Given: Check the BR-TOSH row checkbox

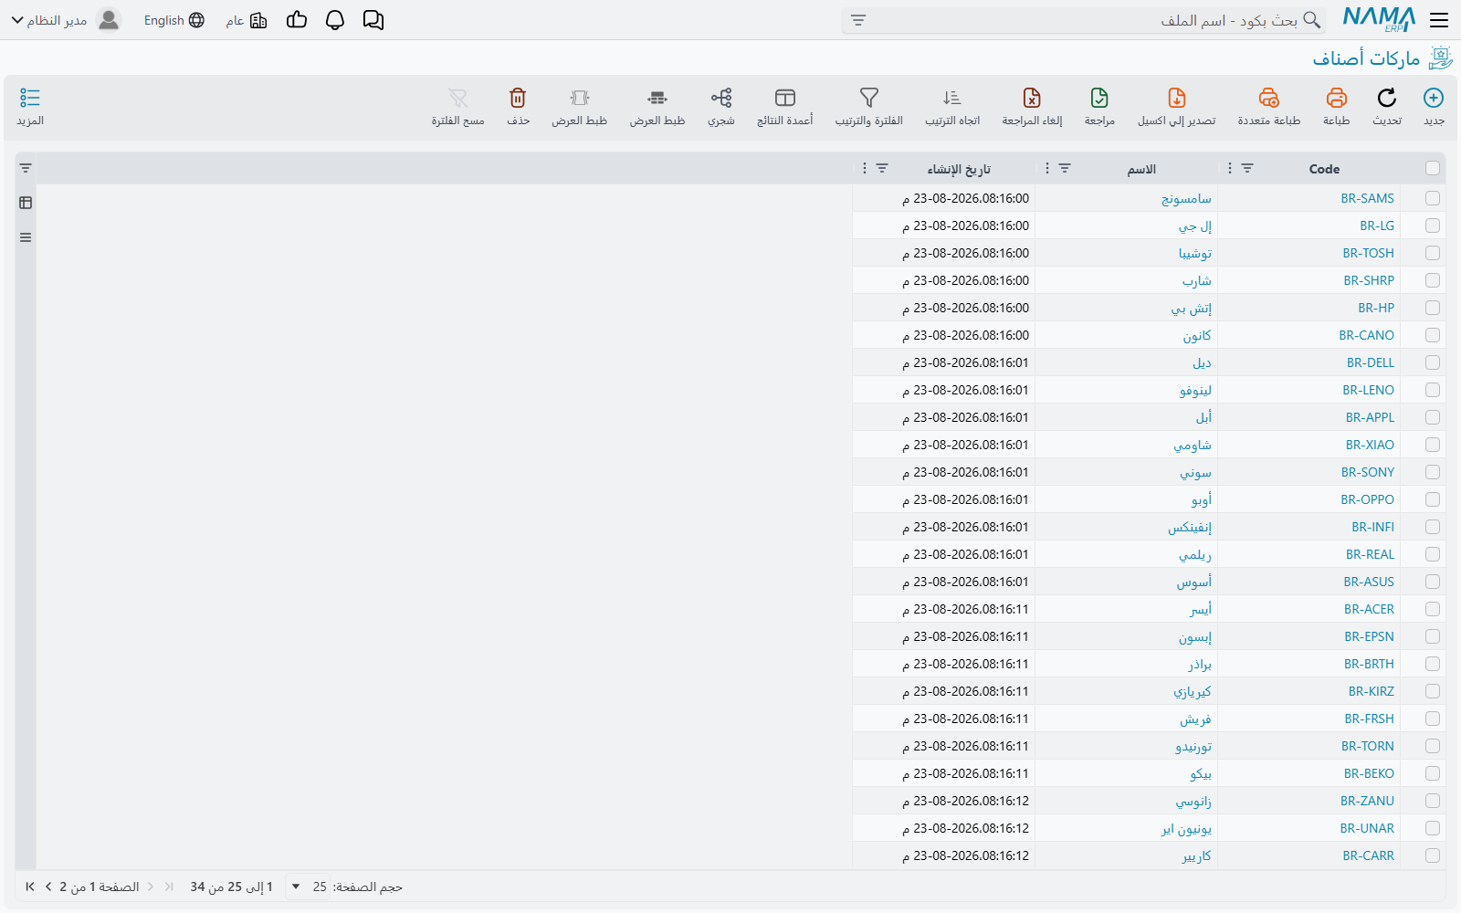Looking at the screenshot, I should coord(1433,253).
